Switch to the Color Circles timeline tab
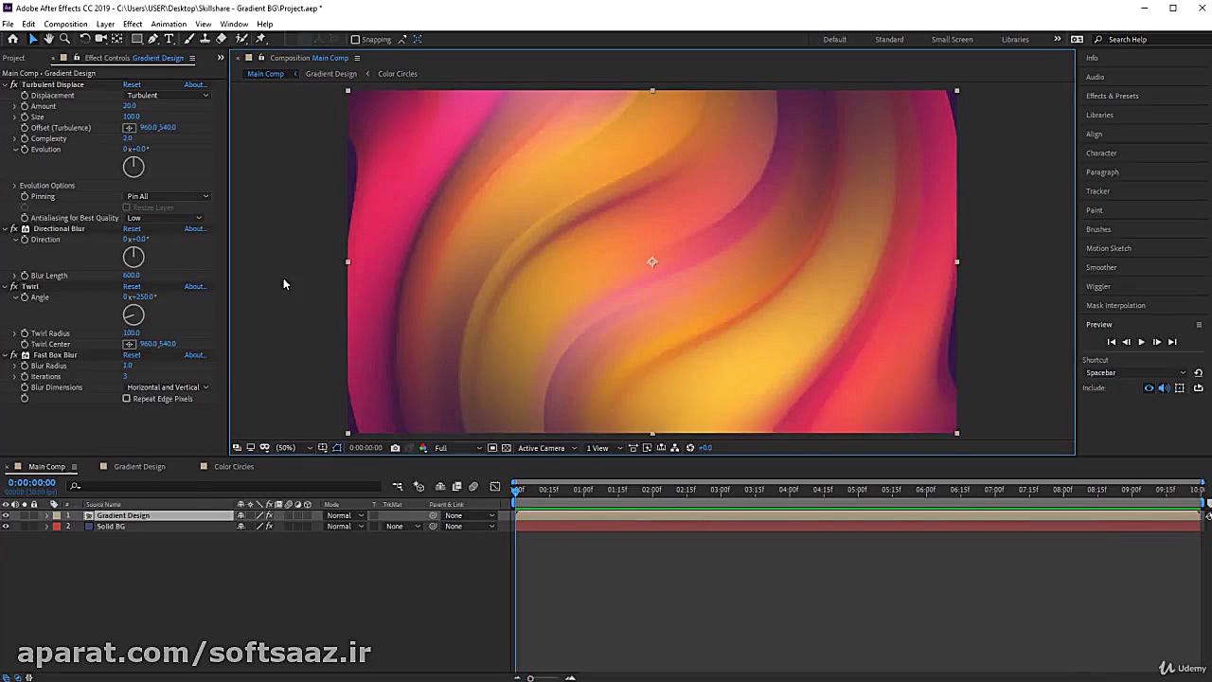Viewport: 1212px width, 682px height. (233, 467)
